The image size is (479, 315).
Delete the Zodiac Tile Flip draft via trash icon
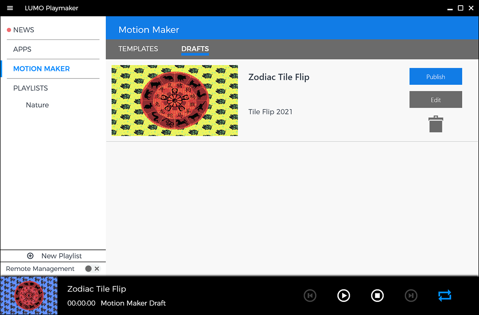pos(435,124)
